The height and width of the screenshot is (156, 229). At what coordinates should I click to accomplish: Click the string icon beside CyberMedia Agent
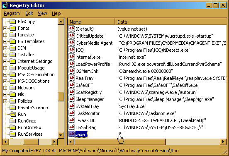tap(72, 43)
